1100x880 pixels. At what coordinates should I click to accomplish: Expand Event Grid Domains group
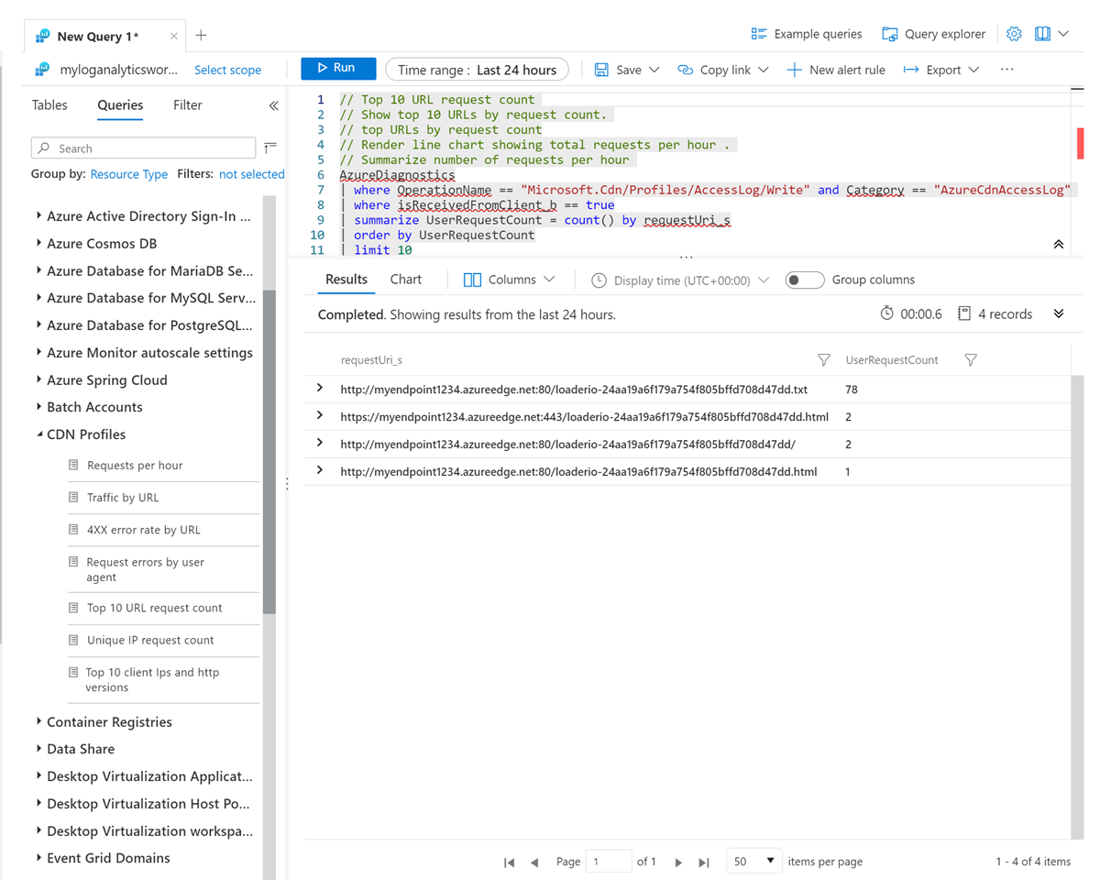pos(38,858)
